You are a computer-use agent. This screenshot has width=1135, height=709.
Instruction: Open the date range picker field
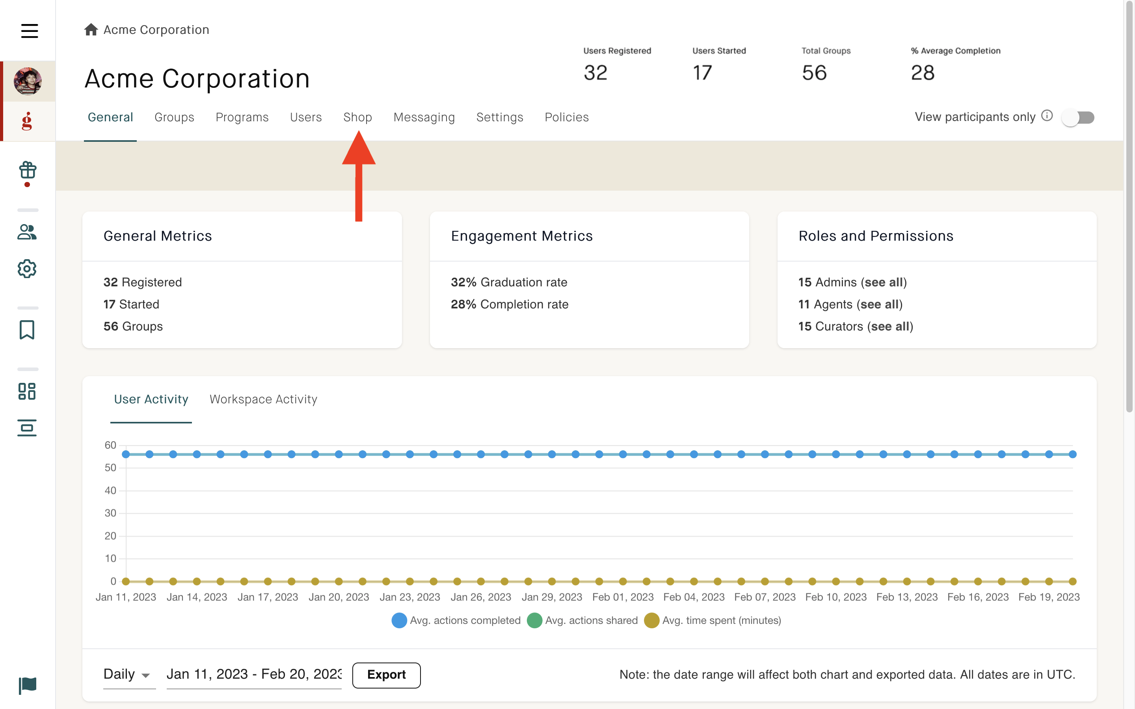254,675
